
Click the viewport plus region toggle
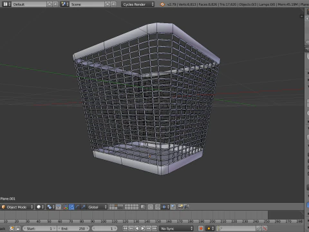301,16
